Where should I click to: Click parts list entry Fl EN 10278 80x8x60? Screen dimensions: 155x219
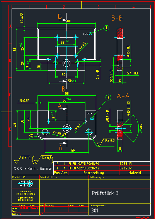tap(84, 164)
